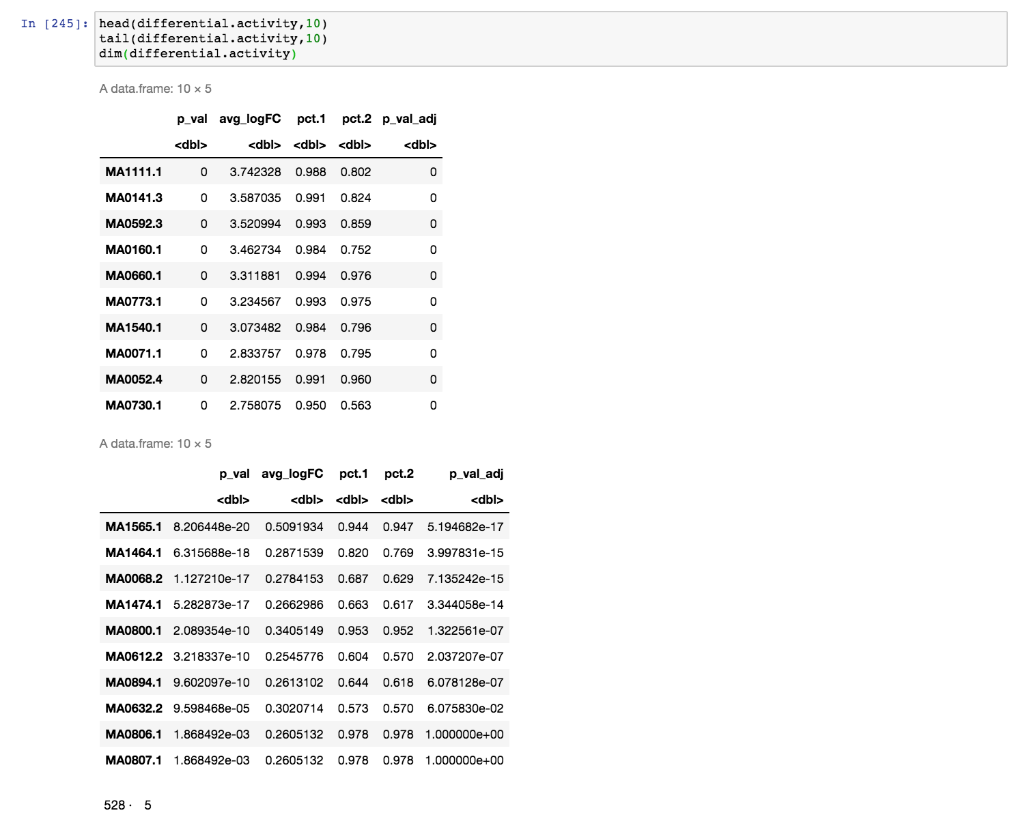Viewport: 1027px width, 815px height.
Task: Select the avg_logFC column header
Action: tap(251, 118)
